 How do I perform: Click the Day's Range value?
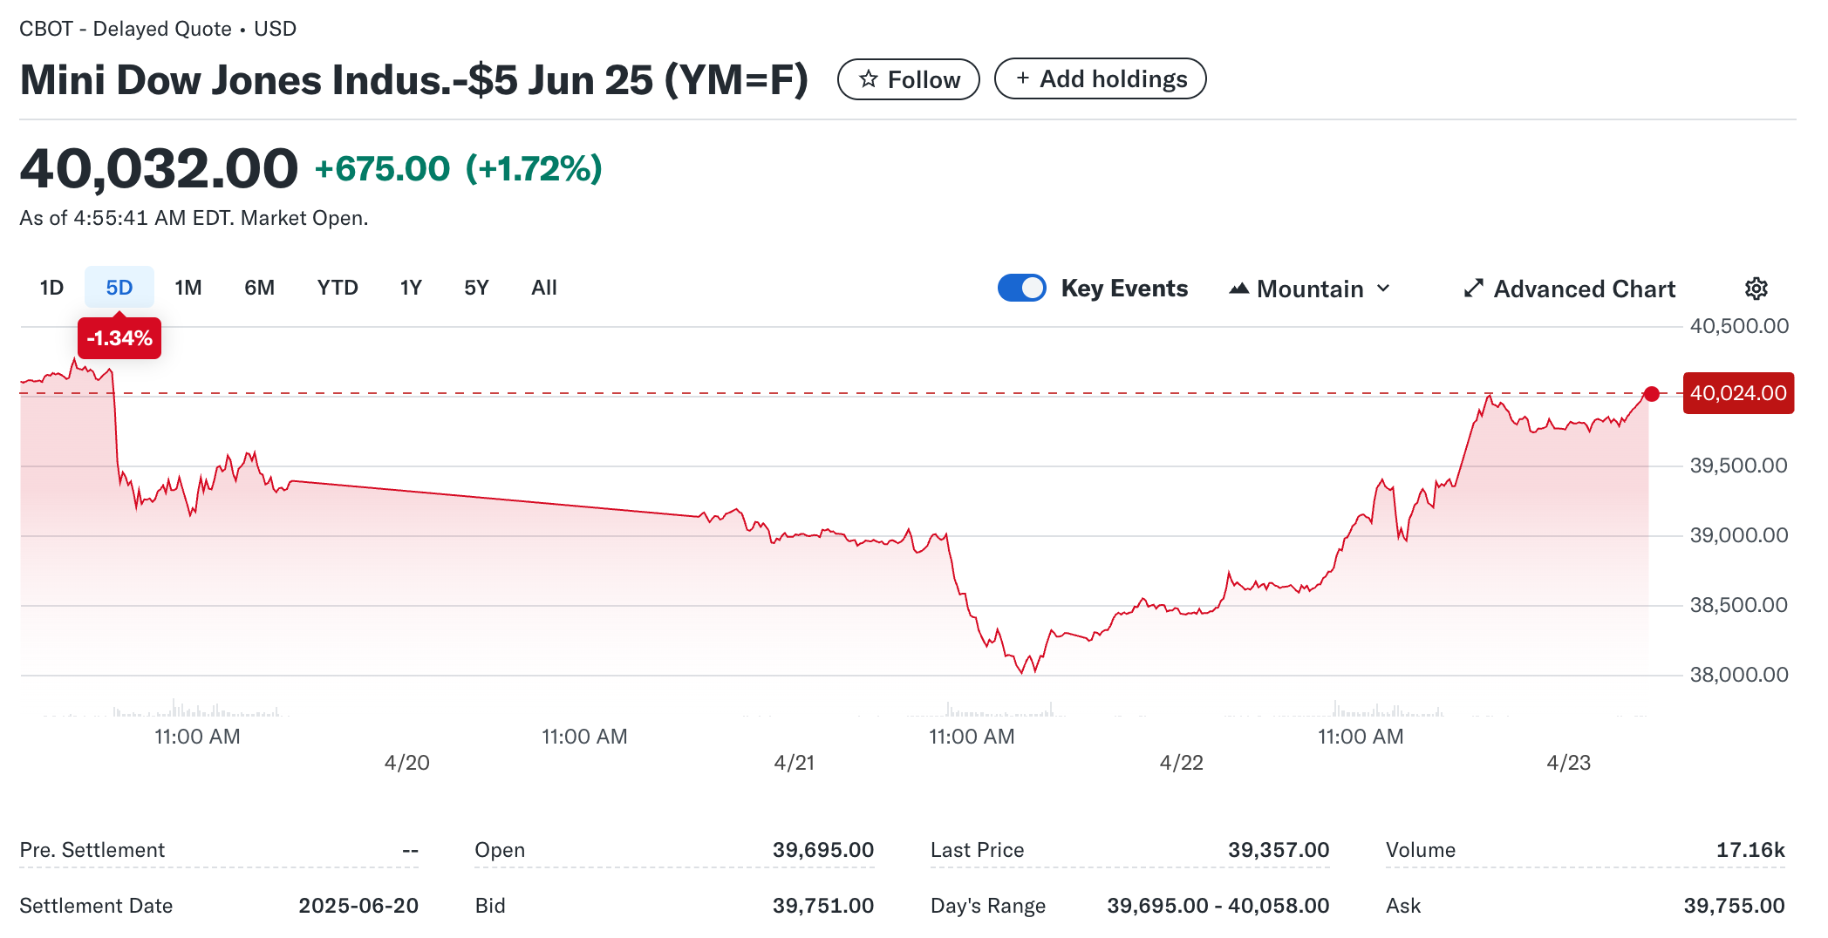[x=1218, y=906]
